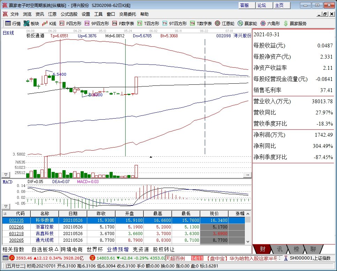Screen dimensions: 337x271
Task: Open the T数字表 tool
Action: tap(201, 23)
